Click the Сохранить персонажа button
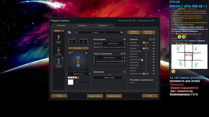Viewport: 209px width, 117px height. pos(148,32)
